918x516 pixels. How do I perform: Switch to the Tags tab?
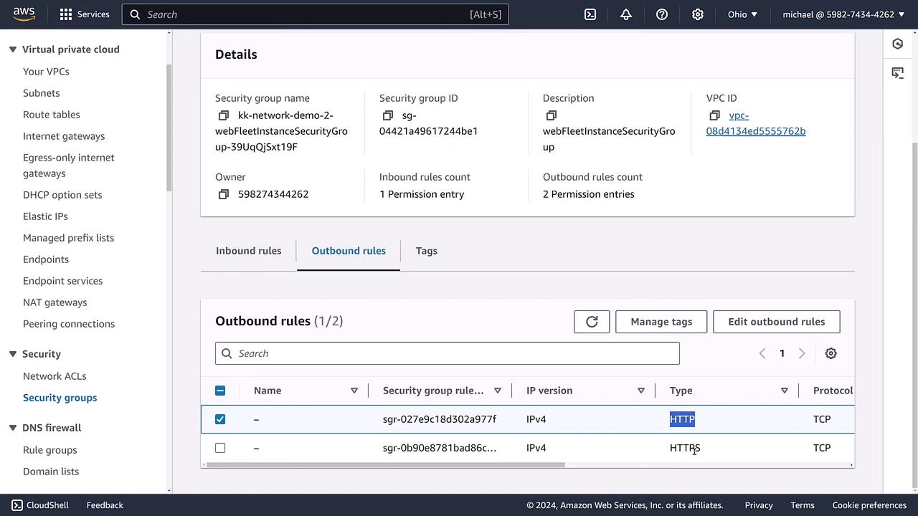pos(426,251)
